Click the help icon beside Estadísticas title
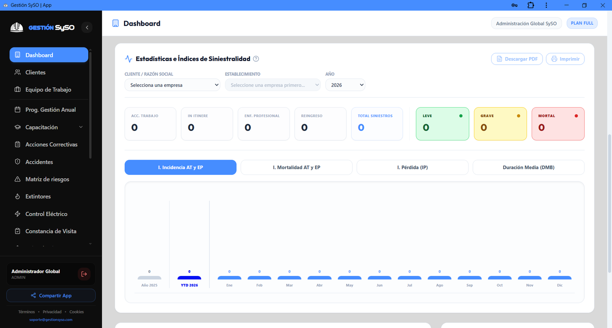 [x=256, y=59]
